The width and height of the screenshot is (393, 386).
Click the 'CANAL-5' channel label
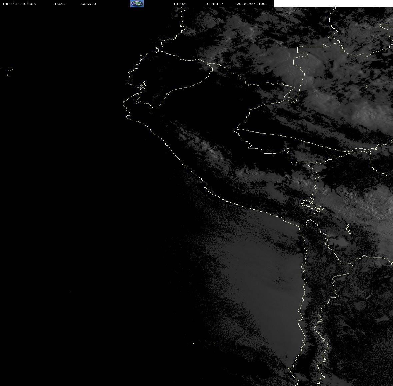215,4
